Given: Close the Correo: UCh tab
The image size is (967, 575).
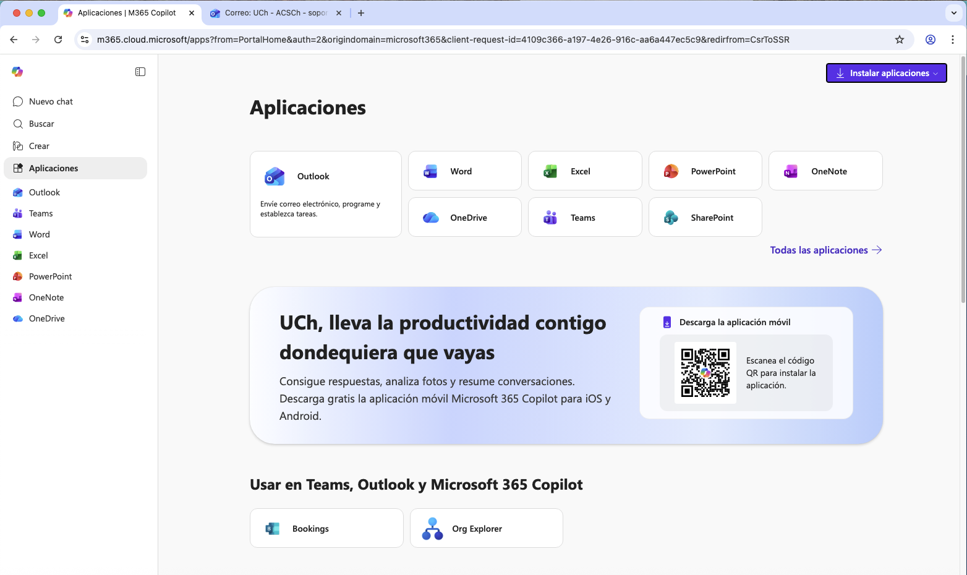Looking at the screenshot, I should click(338, 13).
